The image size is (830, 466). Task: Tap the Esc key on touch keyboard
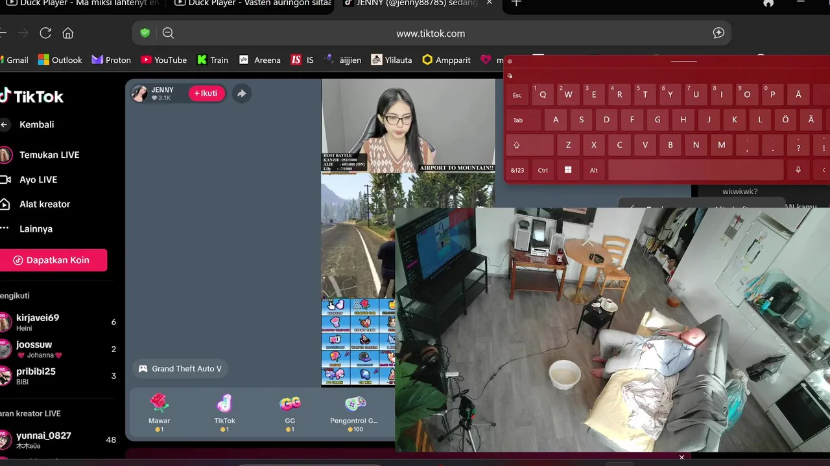tap(517, 94)
